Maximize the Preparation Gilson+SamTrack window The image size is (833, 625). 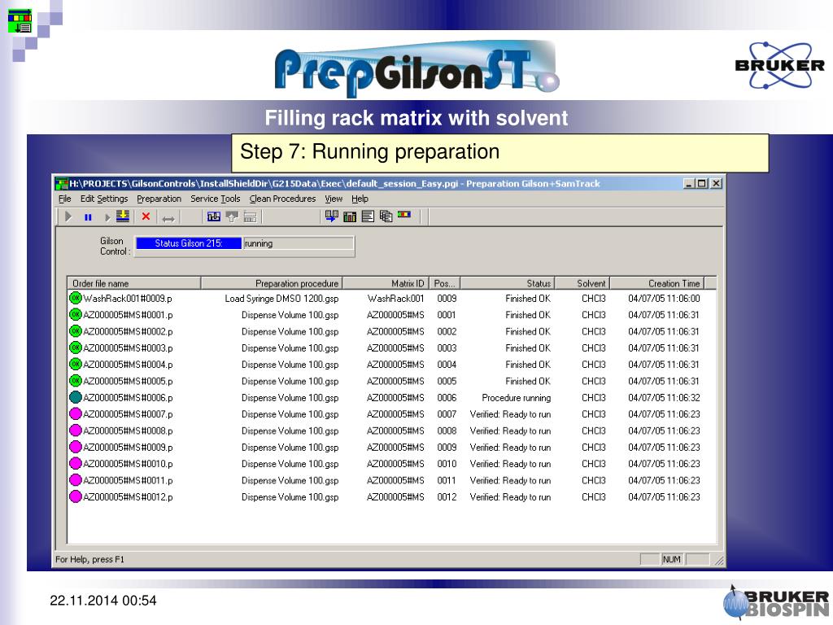click(x=702, y=183)
